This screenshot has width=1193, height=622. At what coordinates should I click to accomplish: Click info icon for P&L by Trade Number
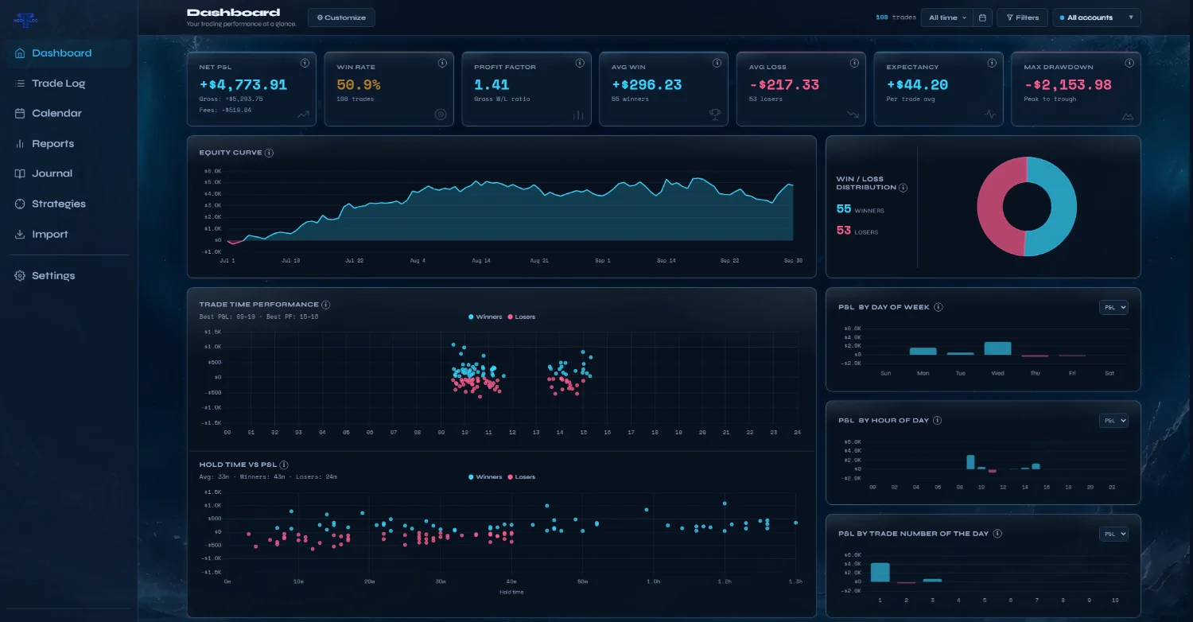[997, 534]
